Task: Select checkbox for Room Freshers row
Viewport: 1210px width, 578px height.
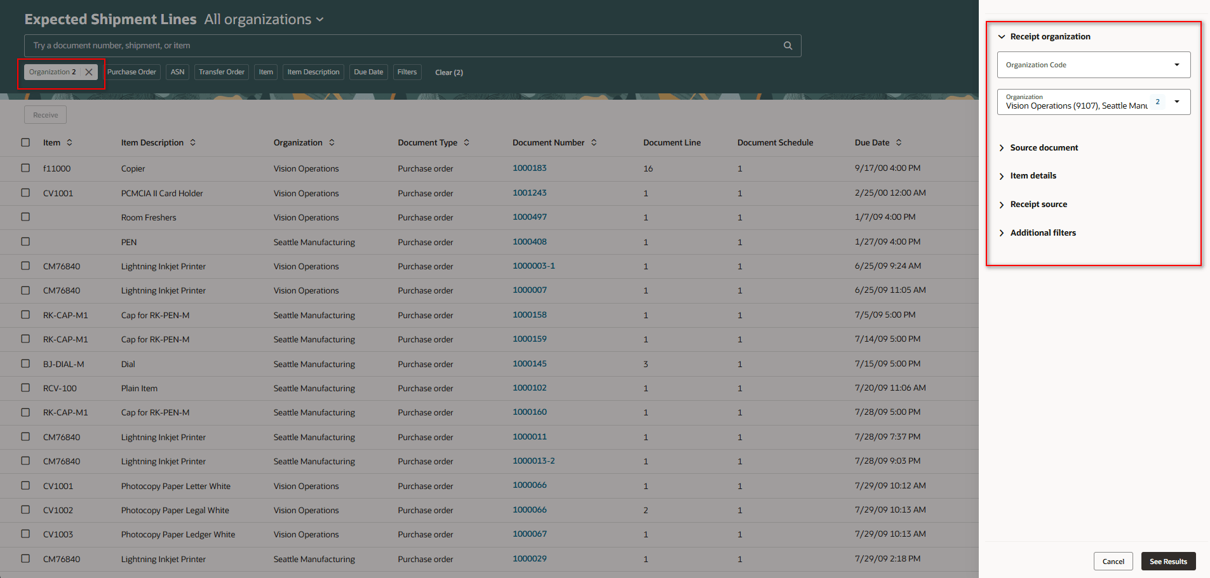Action: pyautogui.click(x=25, y=217)
